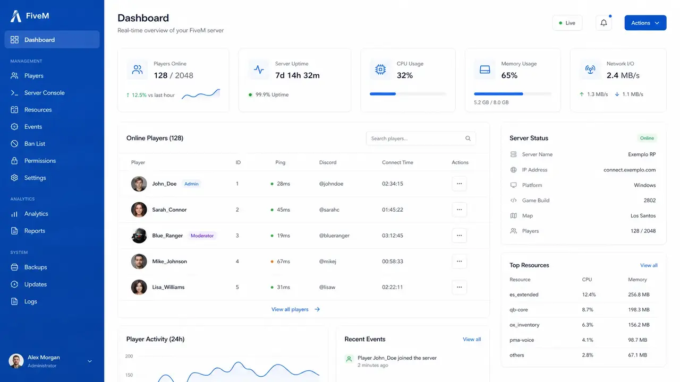Click the Server Uptime pulse icon
The width and height of the screenshot is (680, 382).
259,70
